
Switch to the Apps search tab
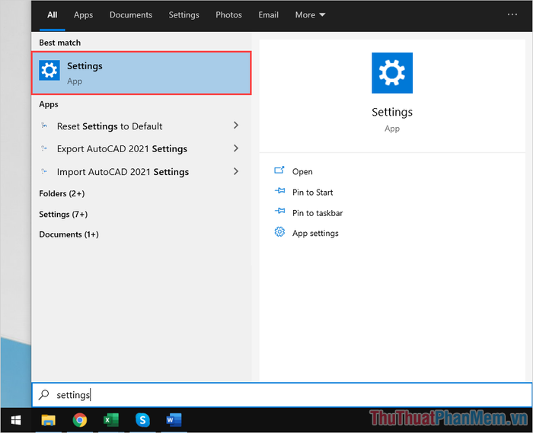pos(84,14)
